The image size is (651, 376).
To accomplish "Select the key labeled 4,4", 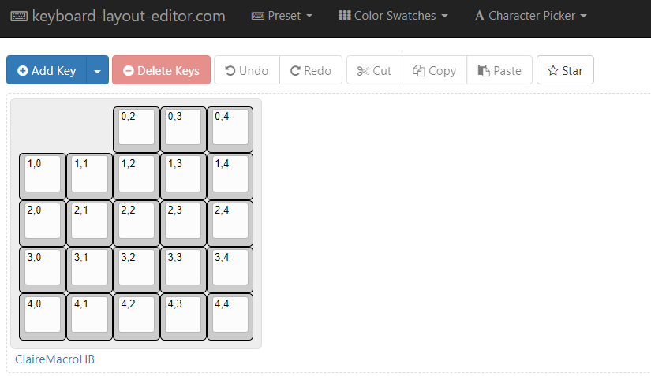I will [230, 317].
